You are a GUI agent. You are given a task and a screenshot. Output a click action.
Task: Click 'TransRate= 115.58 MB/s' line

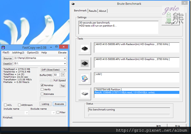coord(17,79)
